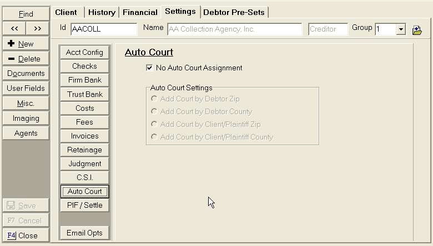Image resolution: width=433 pixels, height=246 pixels.
Task: Expand the Group dropdown list
Action: pyautogui.click(x=401, y=30)
